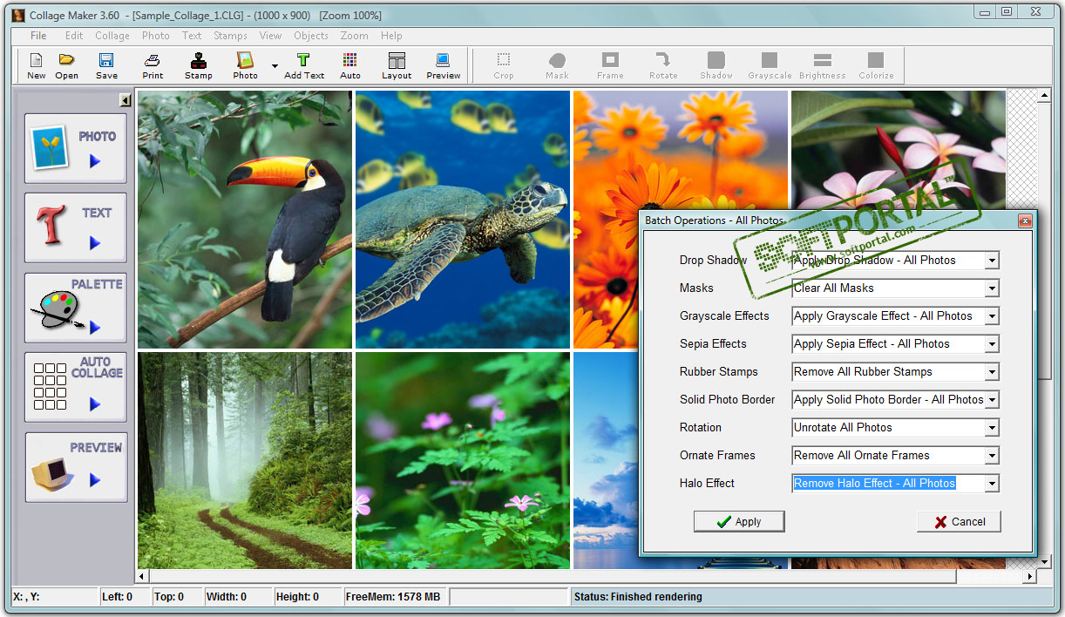Click the New collage toolbar icon

(36, 65)
